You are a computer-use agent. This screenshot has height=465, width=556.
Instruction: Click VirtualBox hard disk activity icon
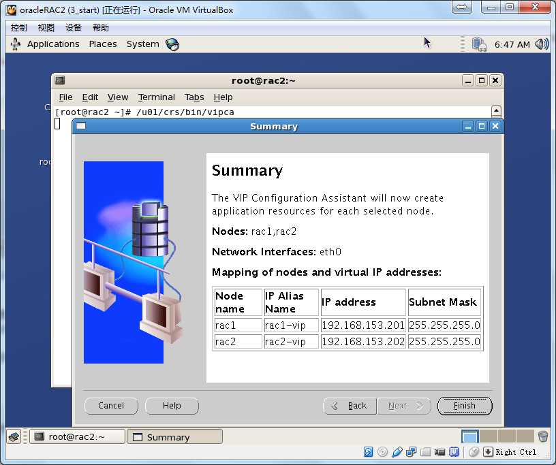tap(369, 452)
